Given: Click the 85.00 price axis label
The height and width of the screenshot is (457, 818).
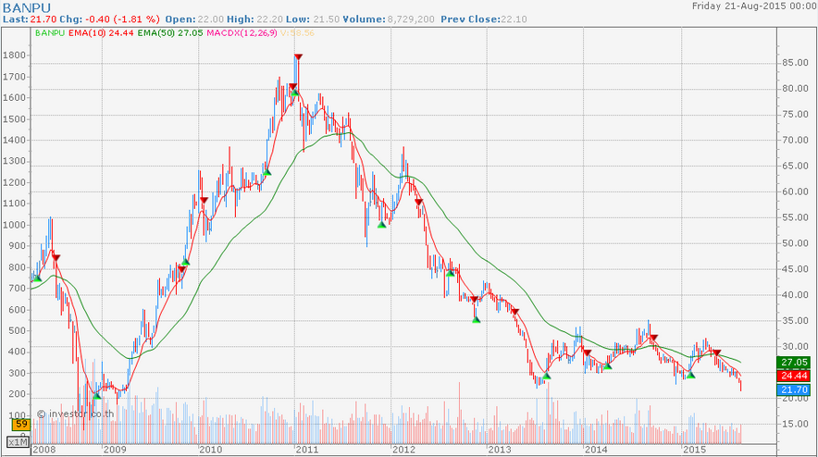Looking at the screenshot, I should point(795,63).
